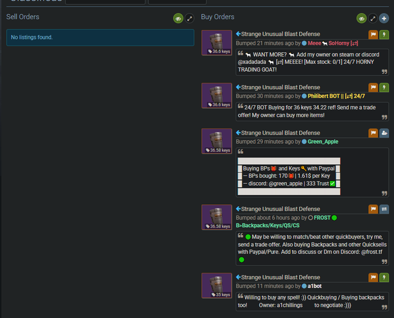394x318 pixels.
Task: Select the 'Buy Orders' heading
Action: [x=217, y=17]
